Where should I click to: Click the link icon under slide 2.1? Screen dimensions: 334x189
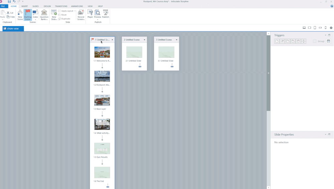(x=140, y=67)
